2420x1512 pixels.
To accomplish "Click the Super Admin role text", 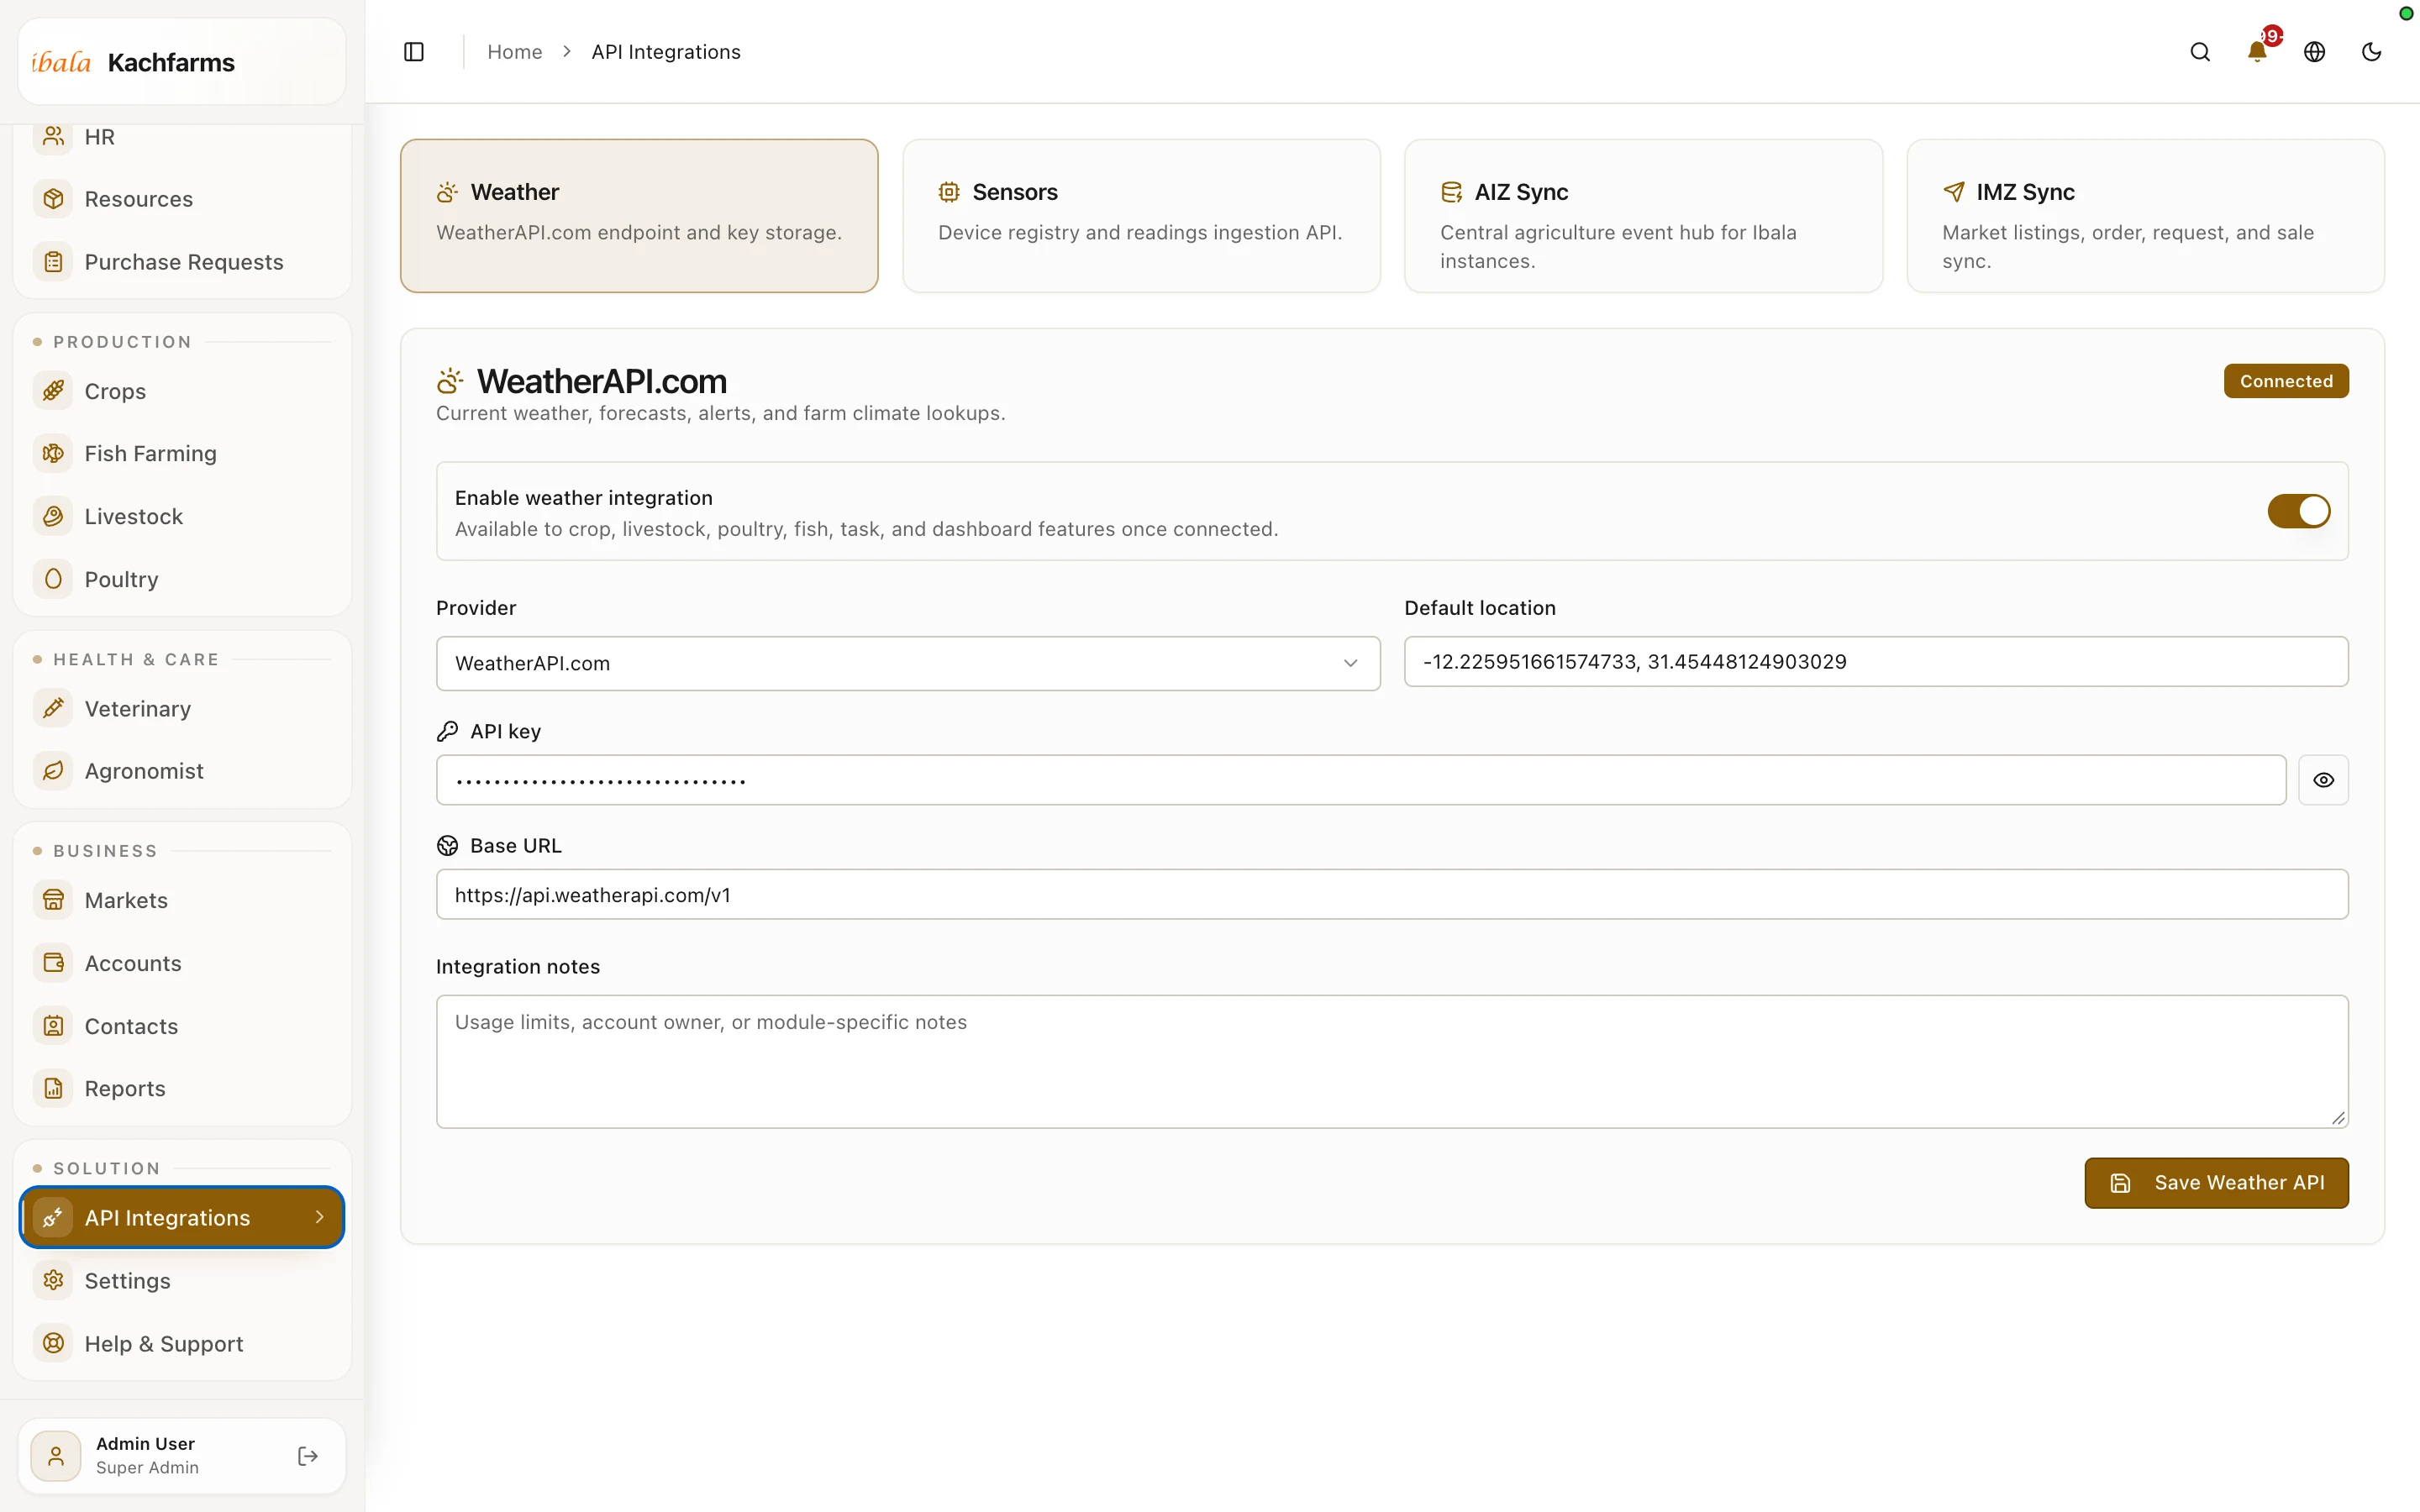I will 147,1468.
